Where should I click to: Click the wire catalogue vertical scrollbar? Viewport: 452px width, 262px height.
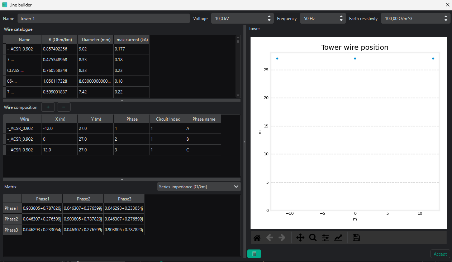(x=238, y=66)
